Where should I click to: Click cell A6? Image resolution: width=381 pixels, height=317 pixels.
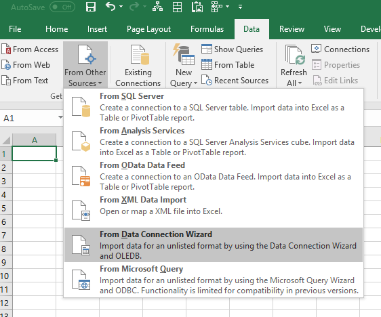point(35,221)
